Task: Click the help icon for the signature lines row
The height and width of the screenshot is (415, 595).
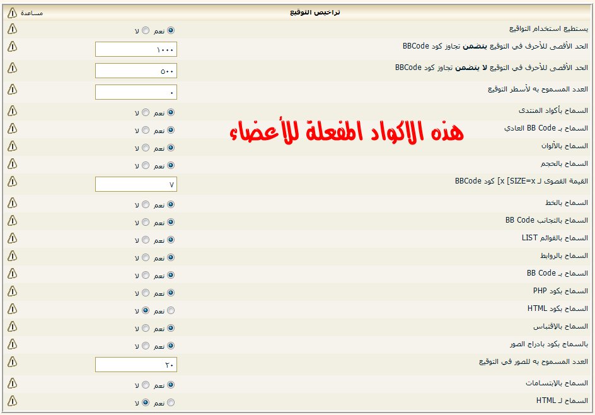Action: (12, 90)
